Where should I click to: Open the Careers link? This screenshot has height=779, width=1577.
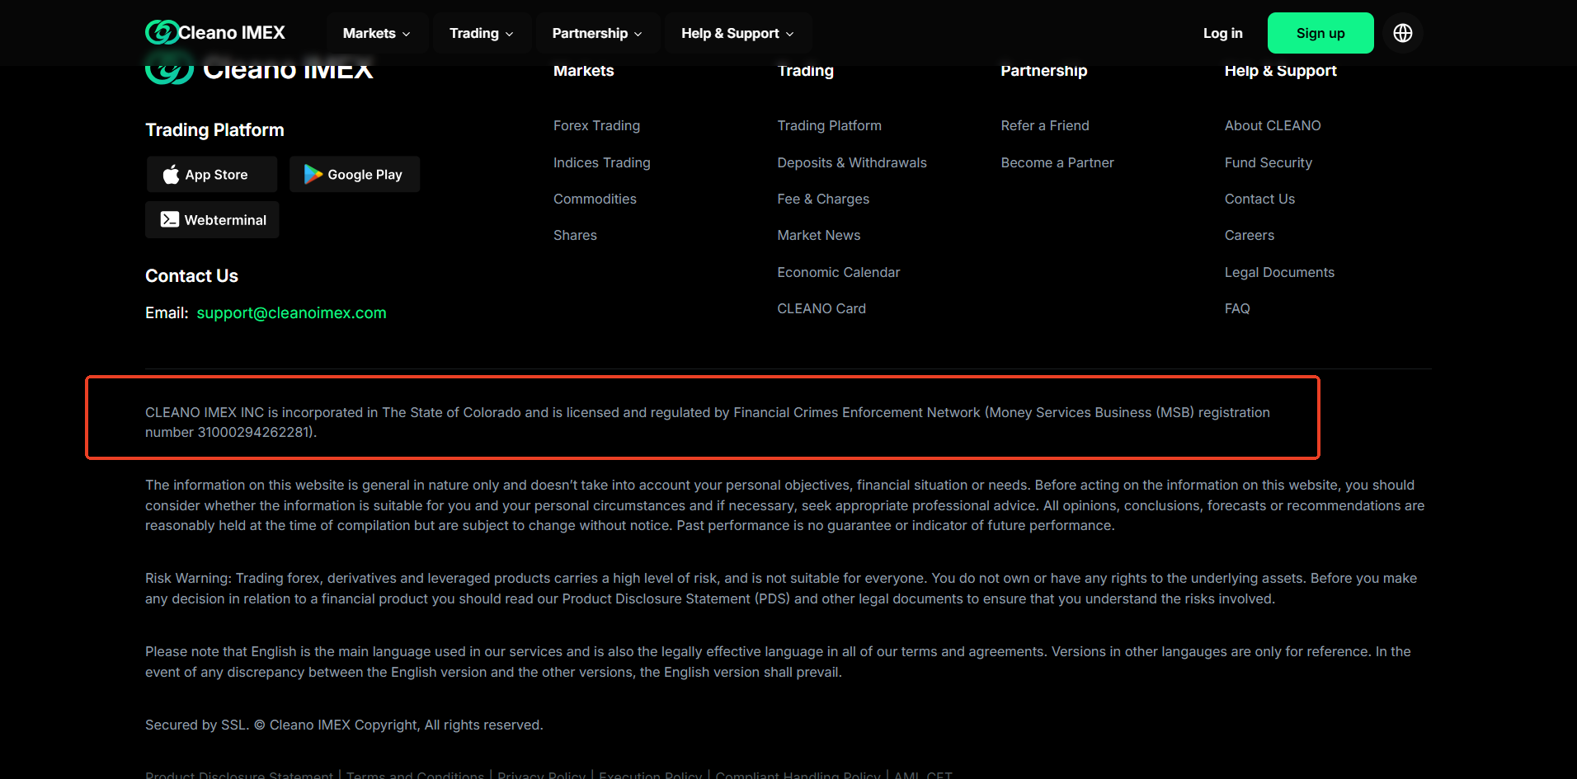1250,235
